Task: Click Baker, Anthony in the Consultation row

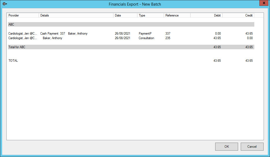Action: point(52,38)
